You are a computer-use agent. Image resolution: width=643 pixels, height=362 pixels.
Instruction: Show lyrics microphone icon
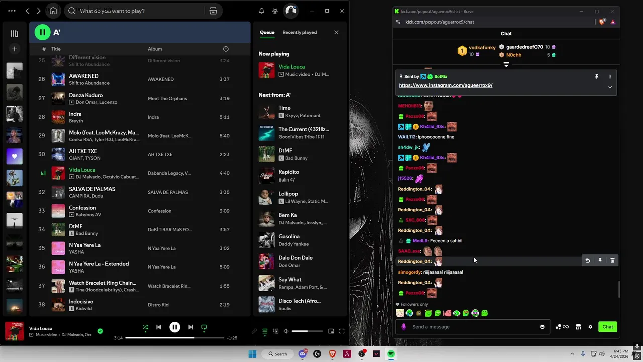pyautogui.click(x=254, y=331)
